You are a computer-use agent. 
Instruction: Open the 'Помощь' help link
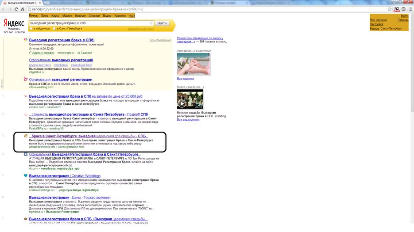tap(403, 20)
